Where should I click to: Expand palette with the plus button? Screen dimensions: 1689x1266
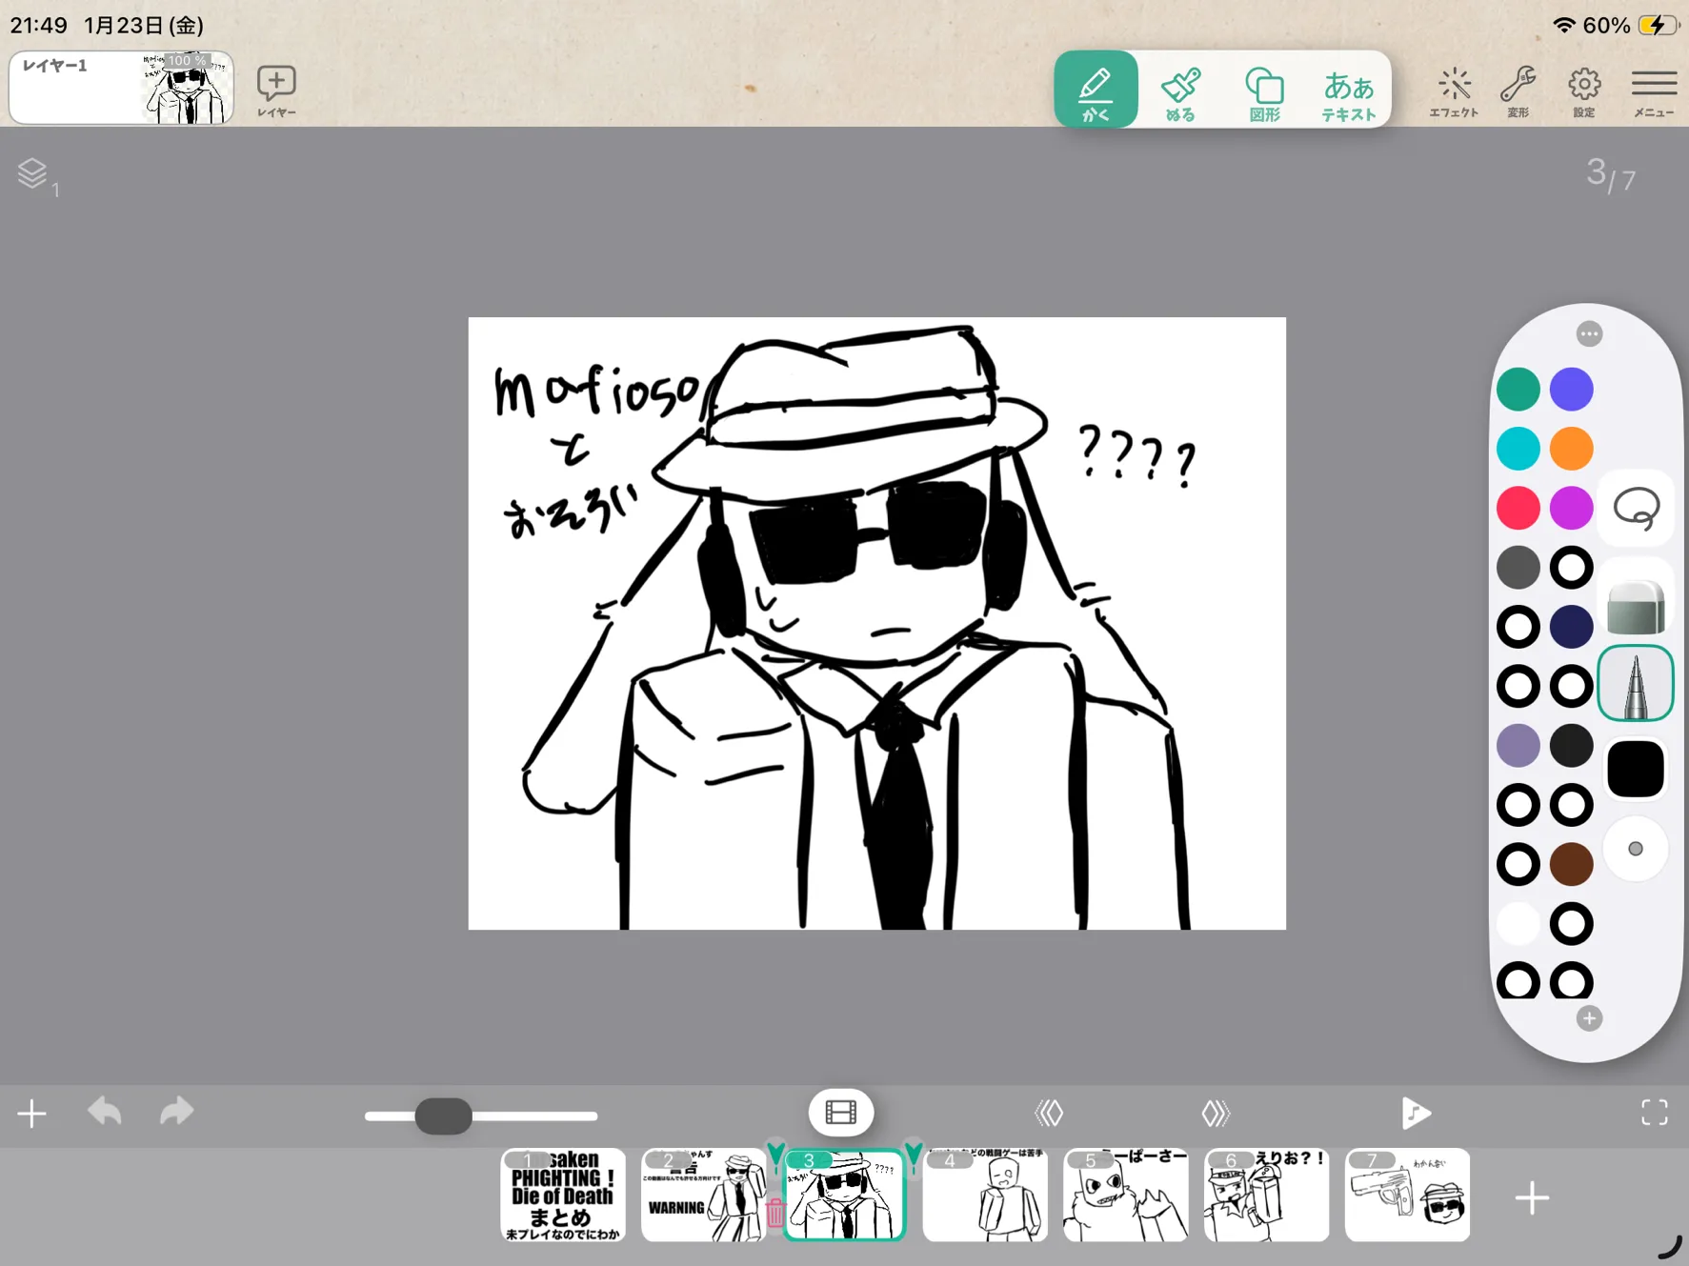(1588, 1018)
